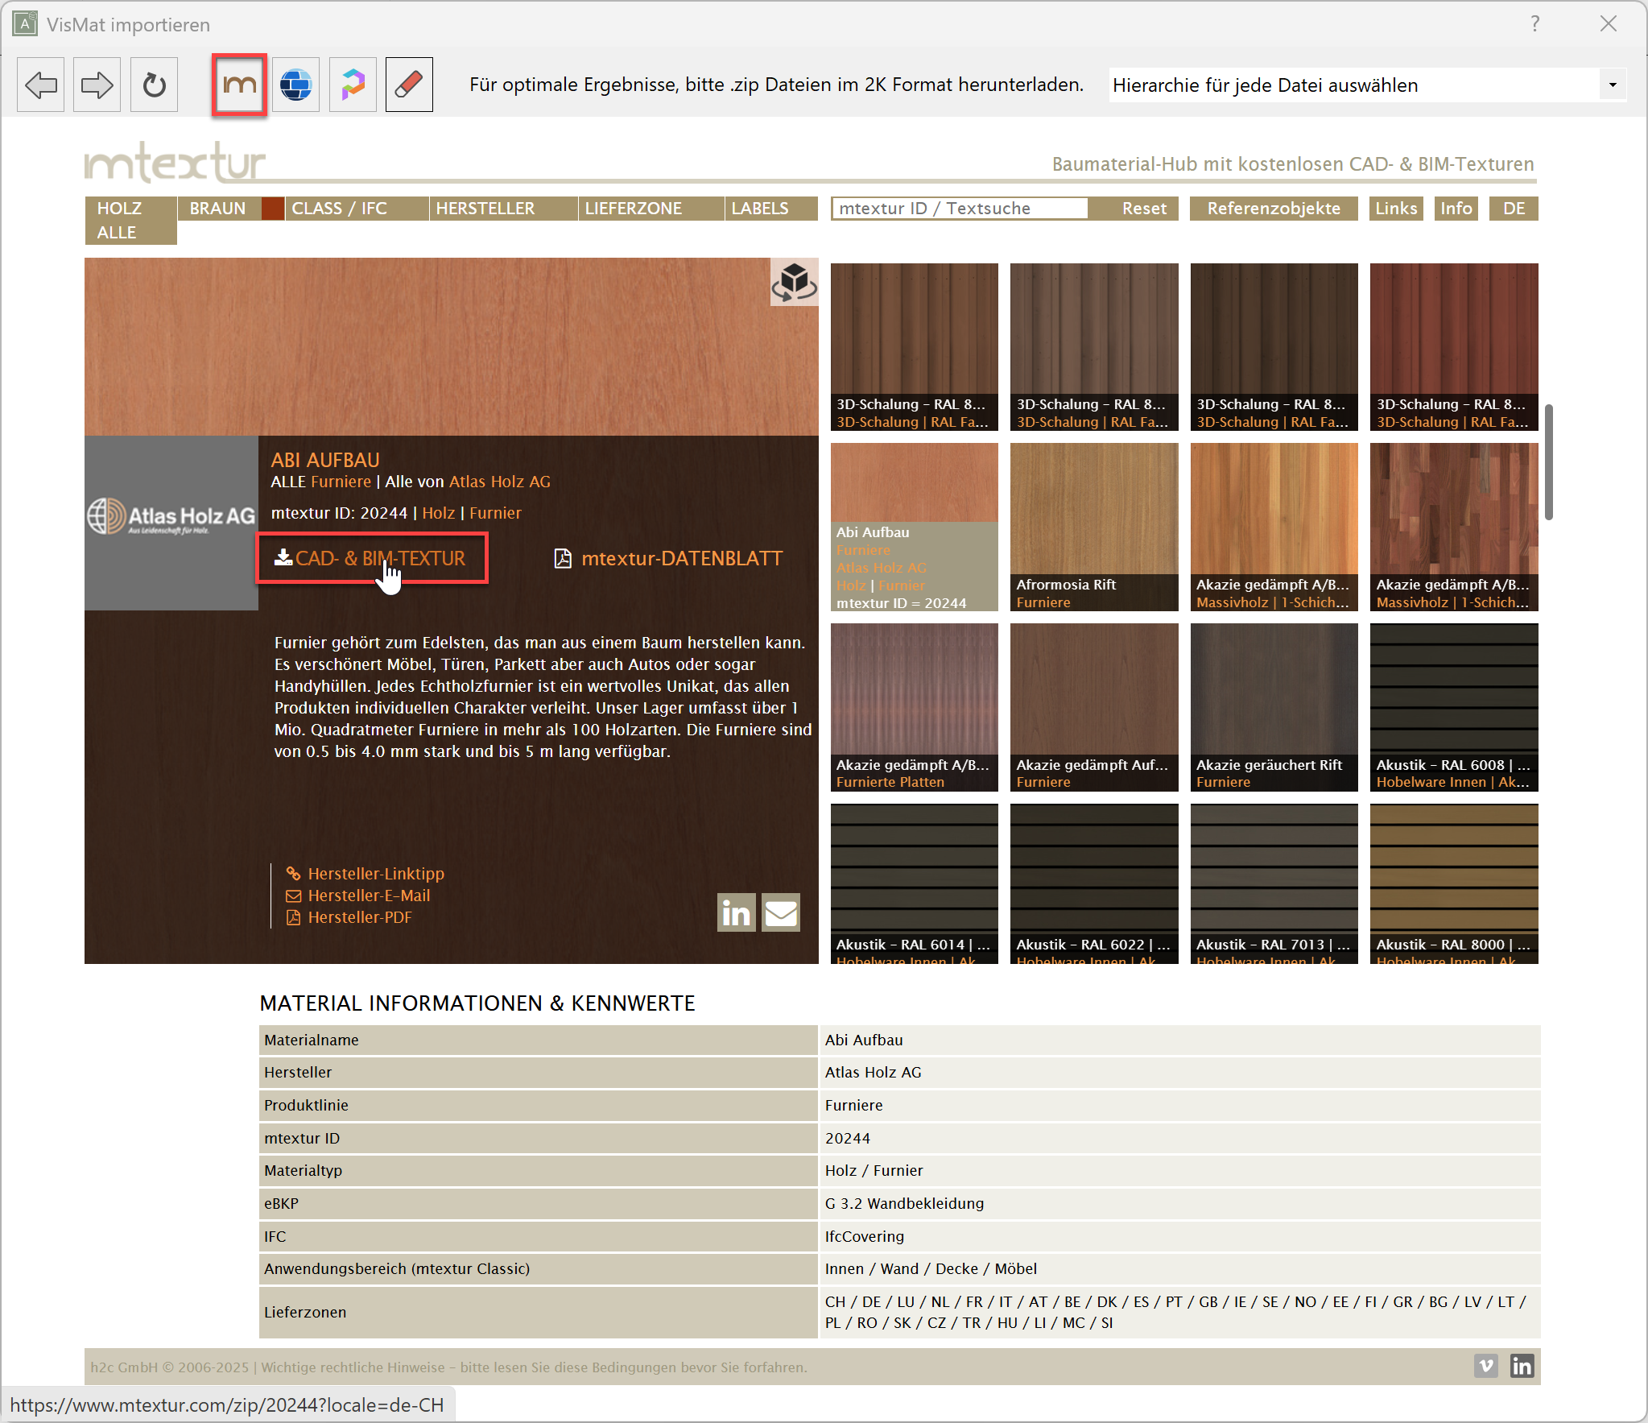Click the 20244 mtextur ID value cell
1648x1423 pixels.
point(1179,1138)
